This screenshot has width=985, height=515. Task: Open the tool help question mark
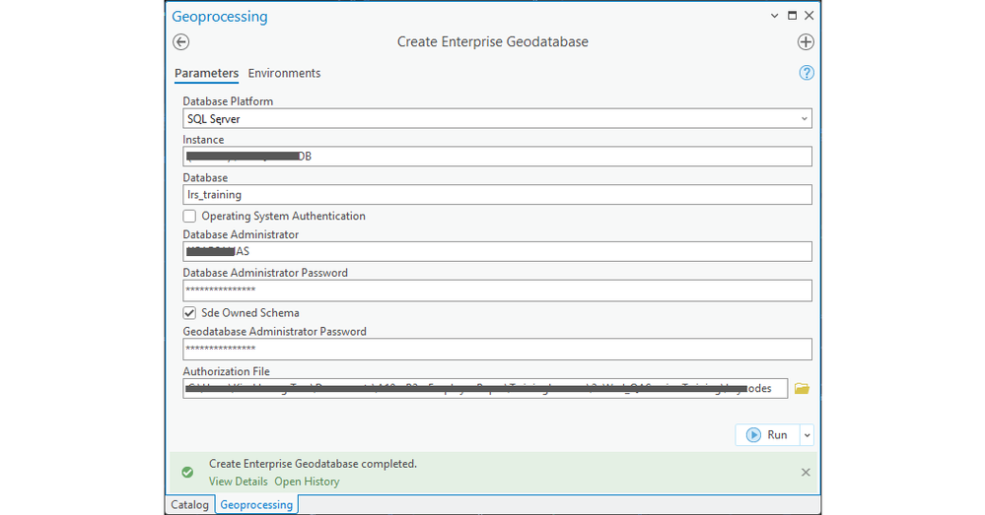click(x=807, y=73)
